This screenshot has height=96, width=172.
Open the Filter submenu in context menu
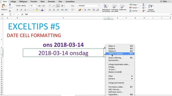[120, 76]
